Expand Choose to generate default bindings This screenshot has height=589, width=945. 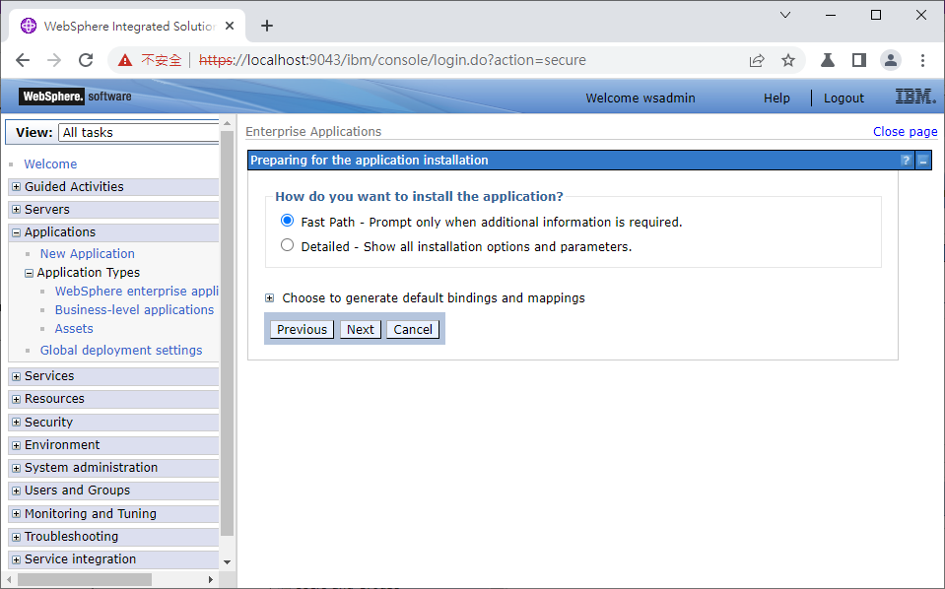[x=269, y=298]
